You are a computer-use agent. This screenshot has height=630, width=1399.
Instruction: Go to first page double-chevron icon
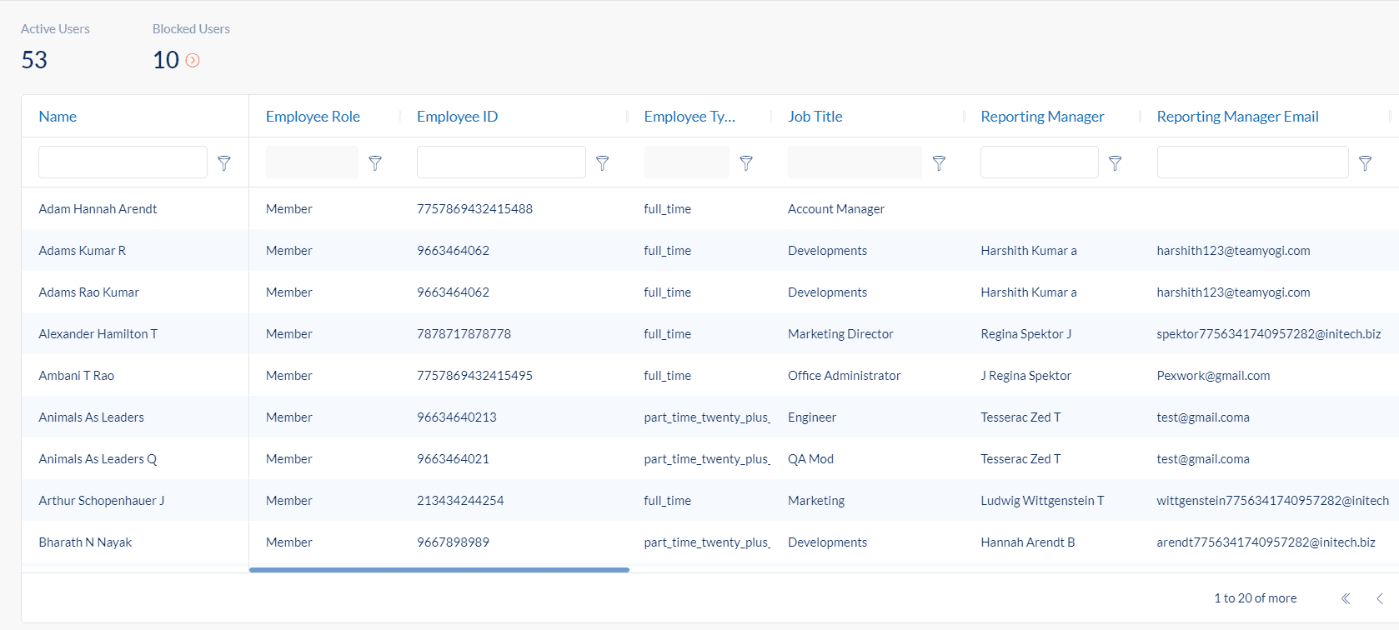point(1346,598)
